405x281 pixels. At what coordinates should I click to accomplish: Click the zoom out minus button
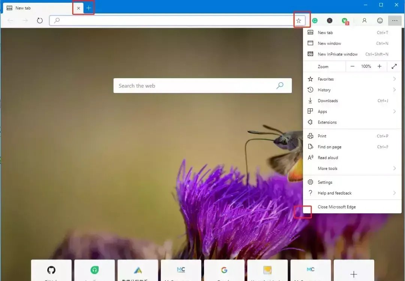coord(352,66)
